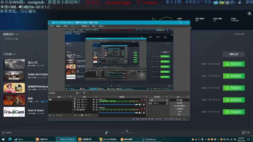The width and height of the screenshot is (253, 142).
Task: Launch PUBG: BATTLEGROUNDS with 开始游戏
Action: pyautogui.click(x=234, y=76)
